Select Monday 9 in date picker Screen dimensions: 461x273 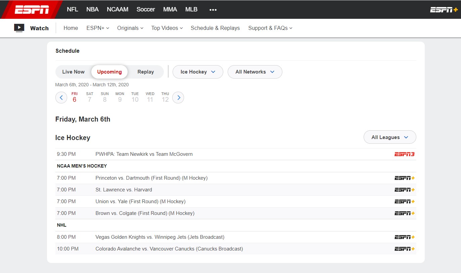coord(120,97)
